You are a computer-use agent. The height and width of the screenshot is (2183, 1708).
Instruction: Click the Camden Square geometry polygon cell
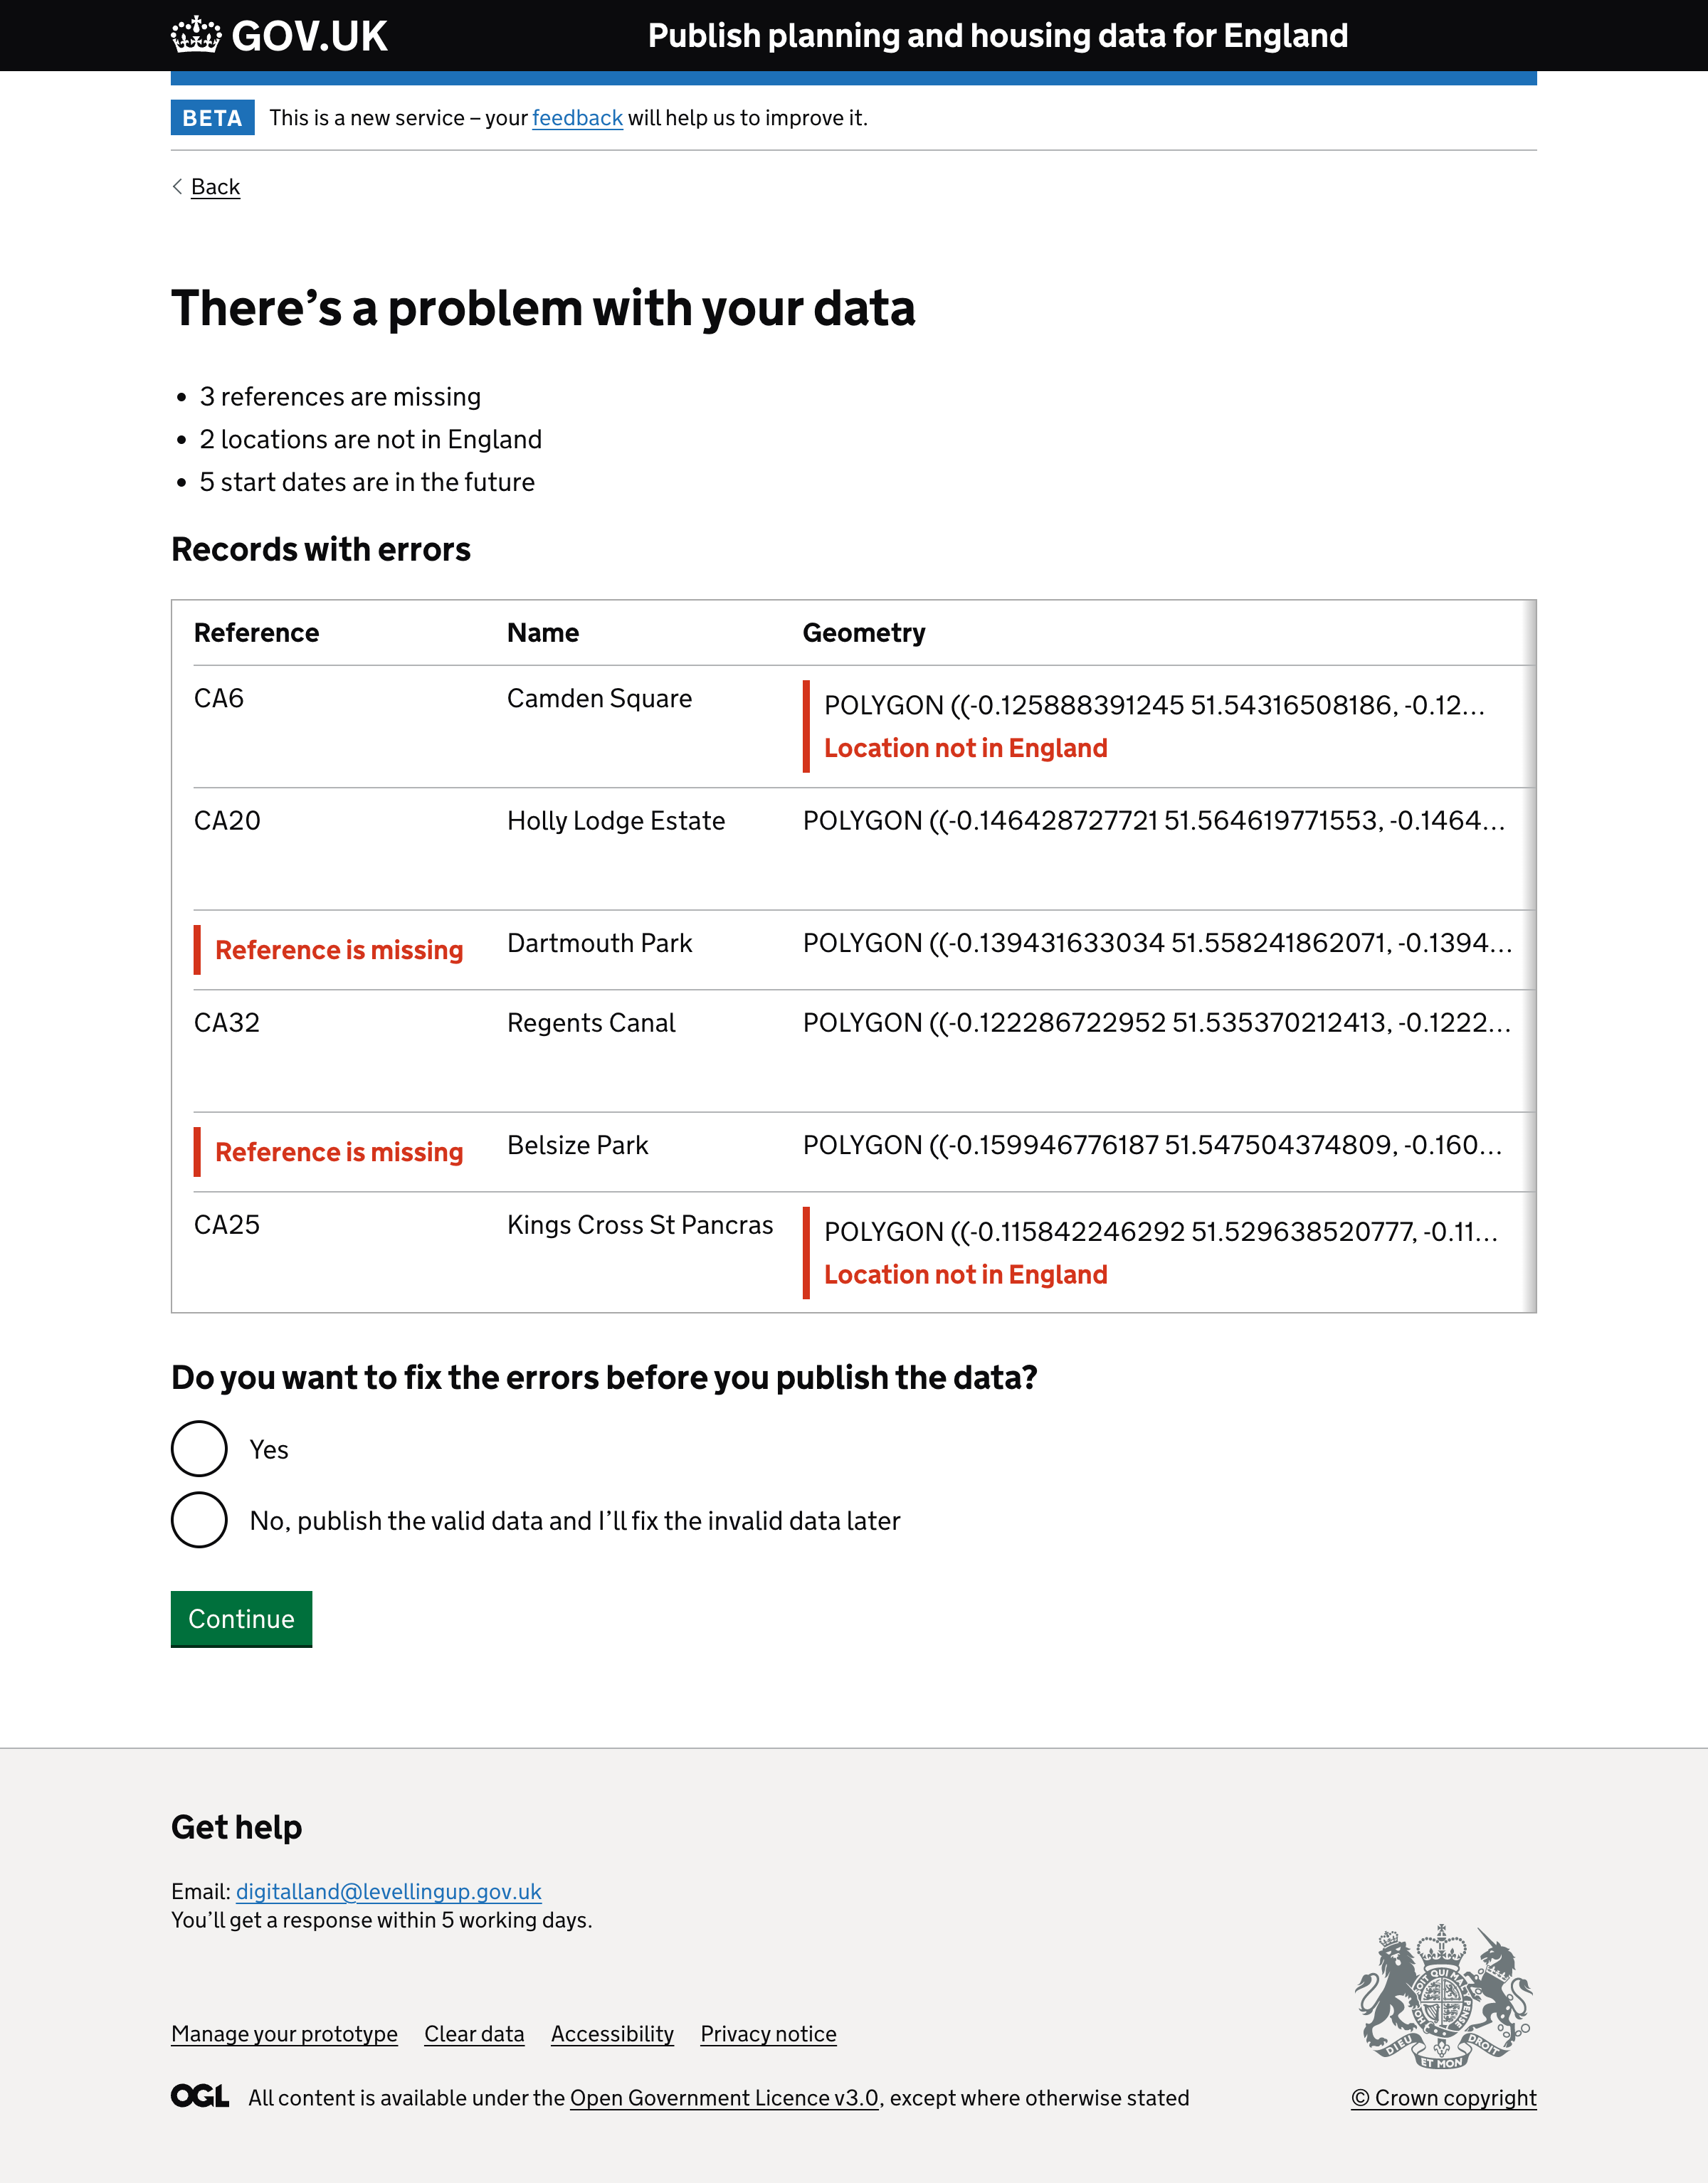[1154, 706]
